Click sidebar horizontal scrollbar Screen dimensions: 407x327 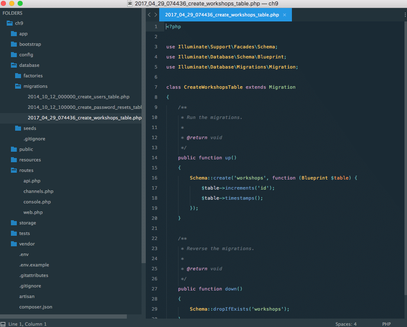tap(63, 316)
